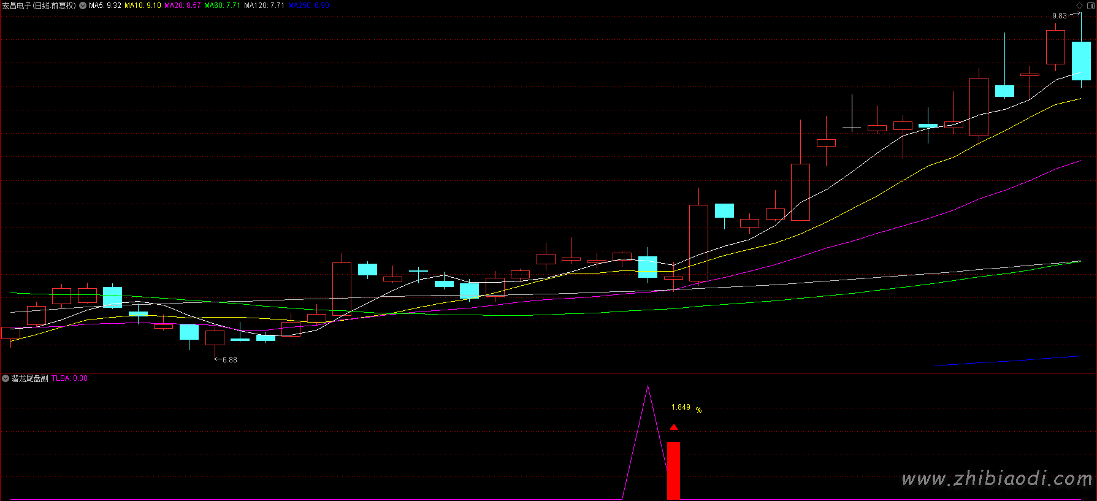Click the 6.88 low price label

tap(229, 360)
